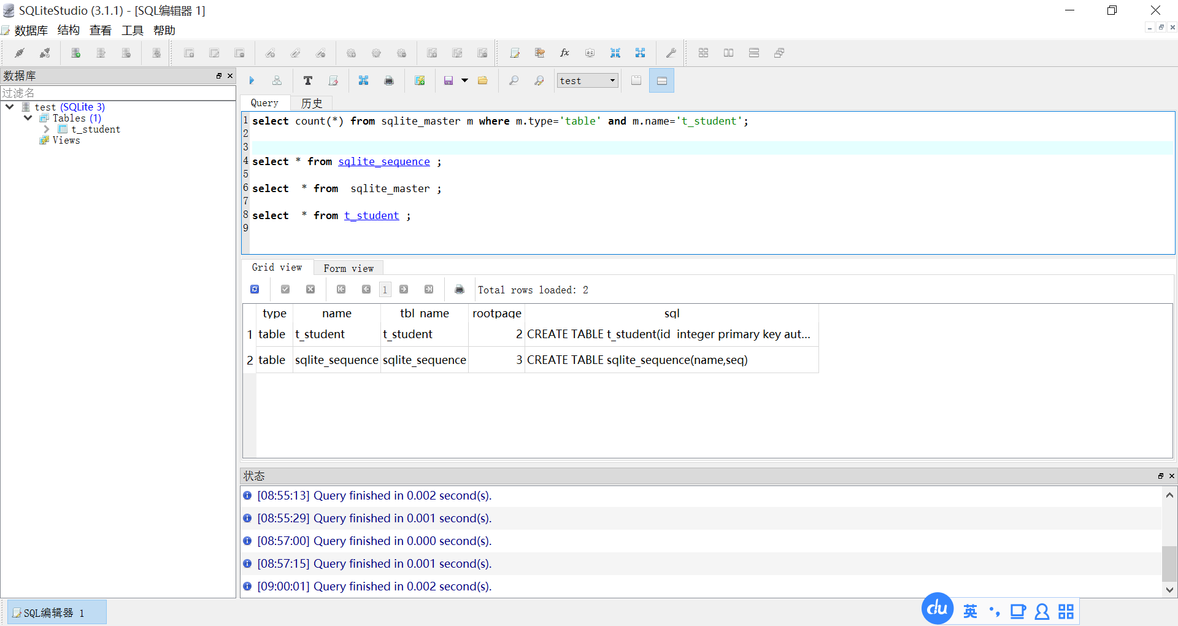The width and height of the screenshot is (1178, 626).
Task: Print the results grid
Action: click(x=460, y=289)
